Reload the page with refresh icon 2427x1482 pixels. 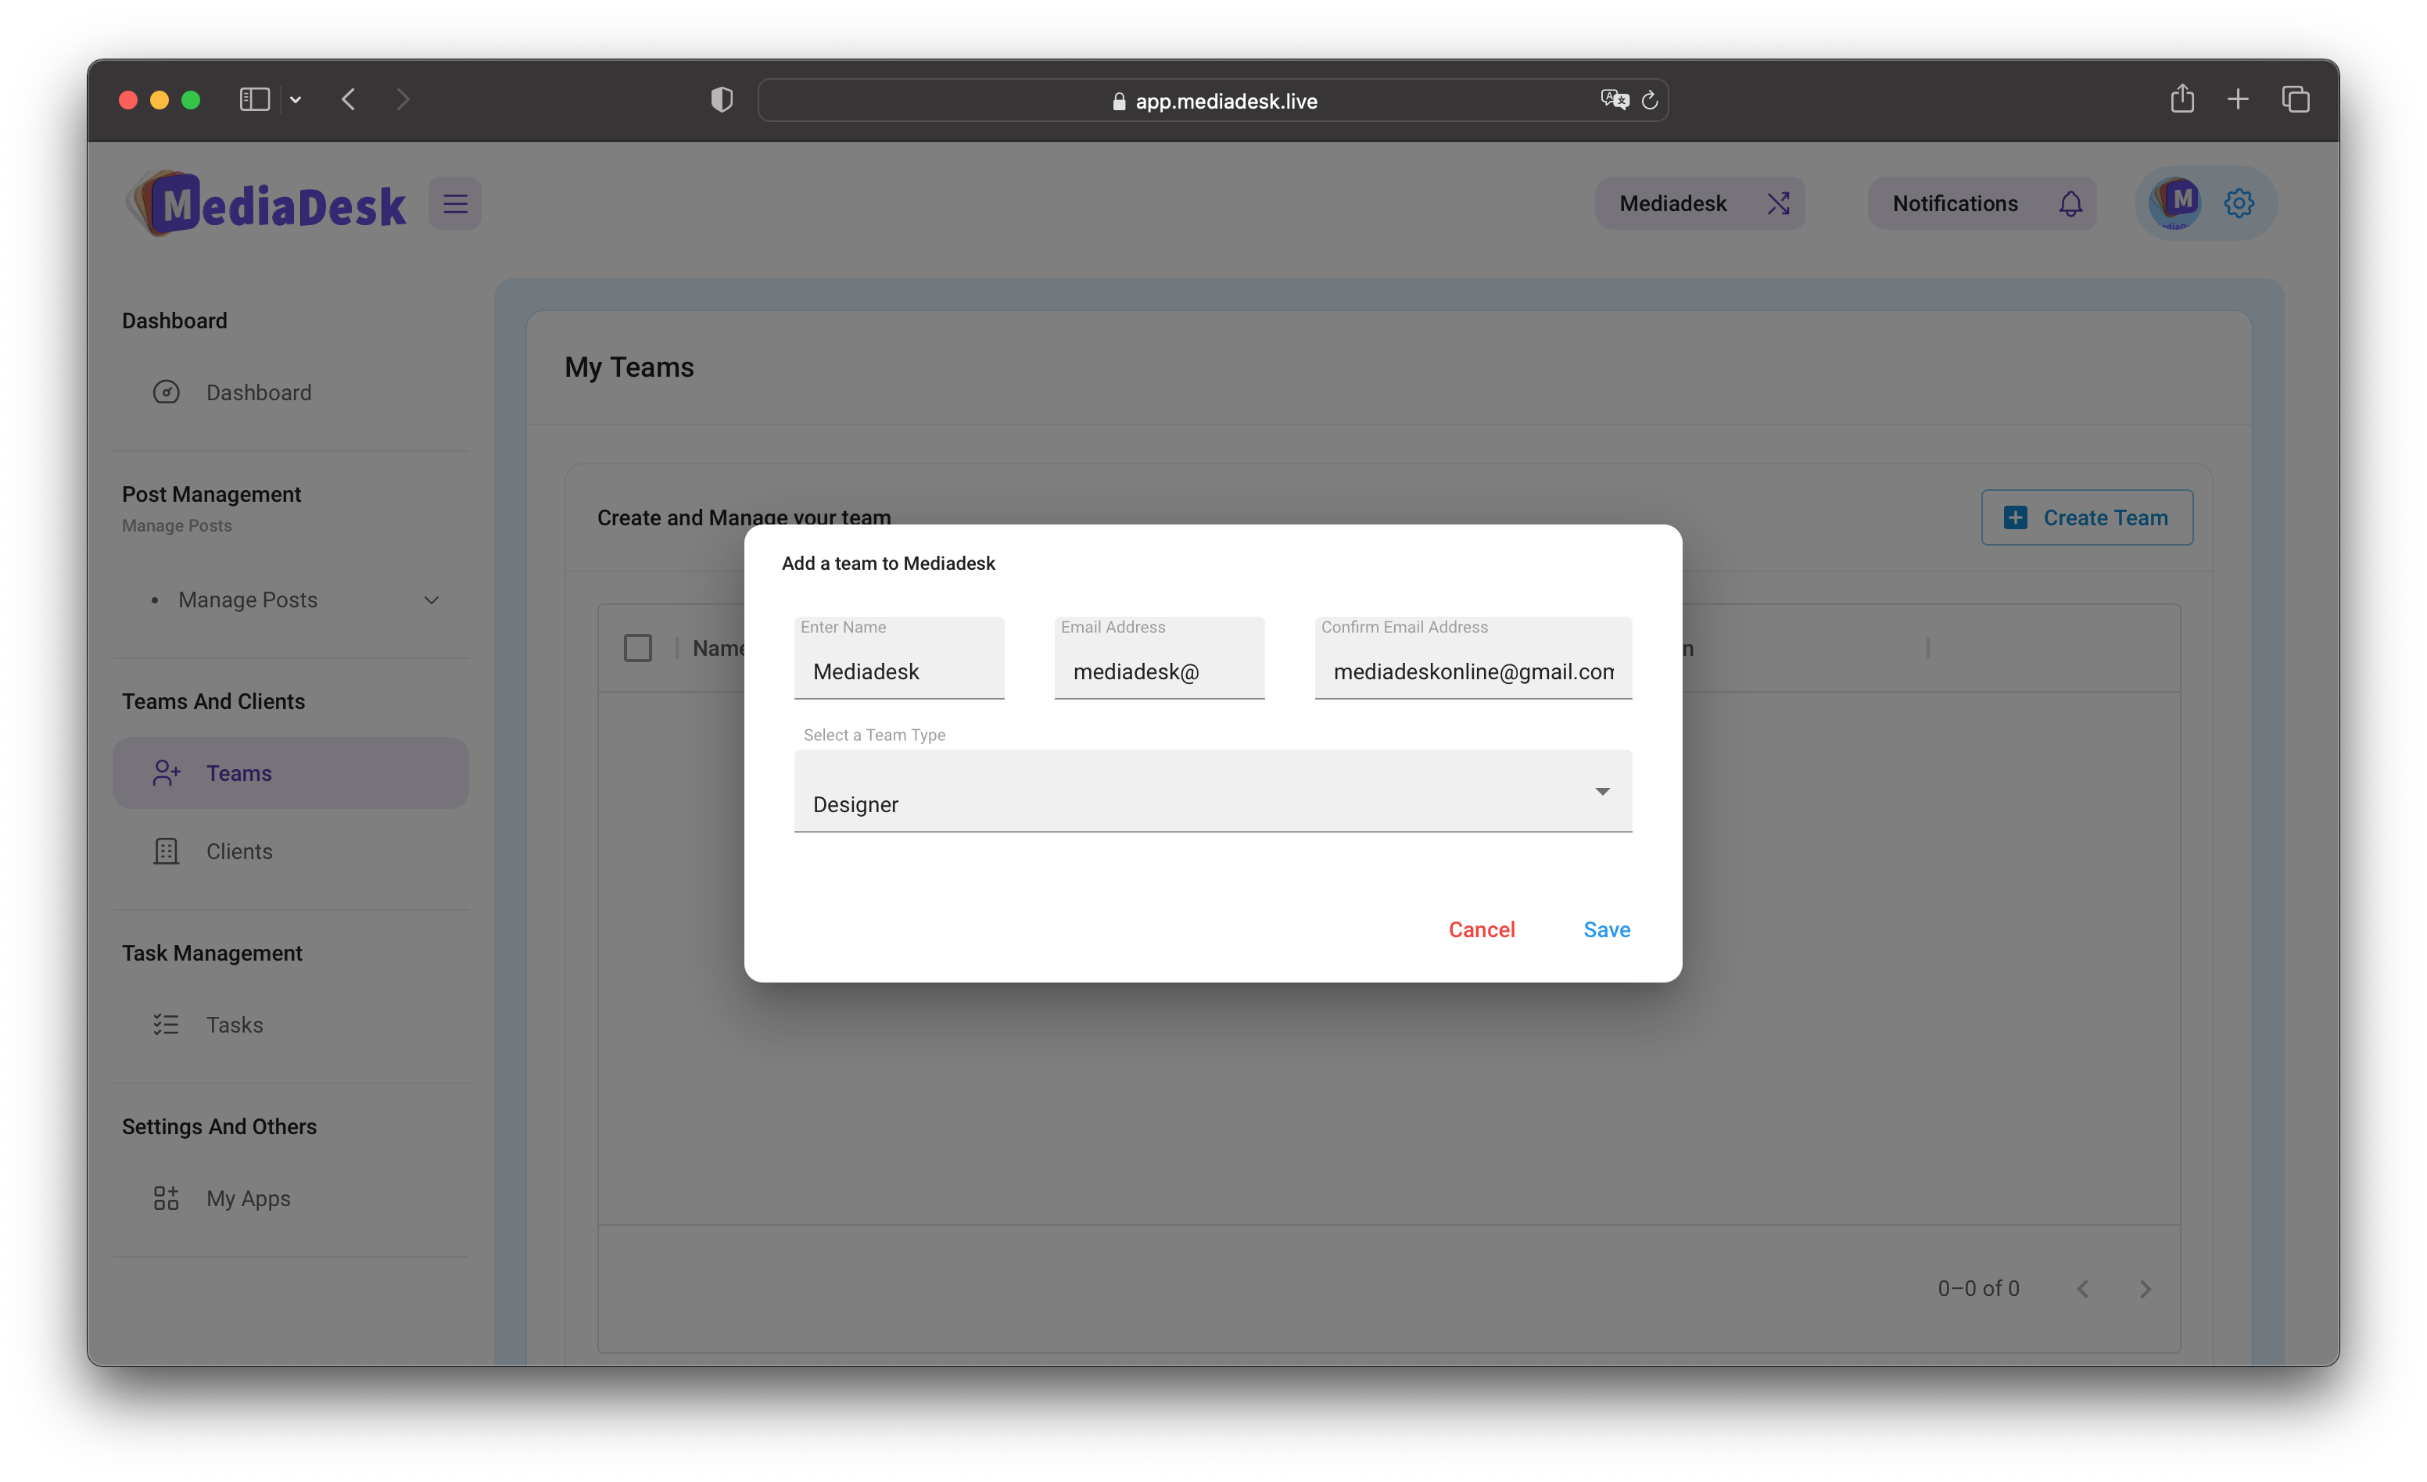click(x=1650, y=99)
